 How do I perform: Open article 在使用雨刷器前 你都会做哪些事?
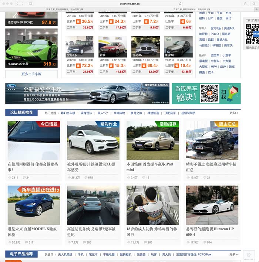point(33,167)
